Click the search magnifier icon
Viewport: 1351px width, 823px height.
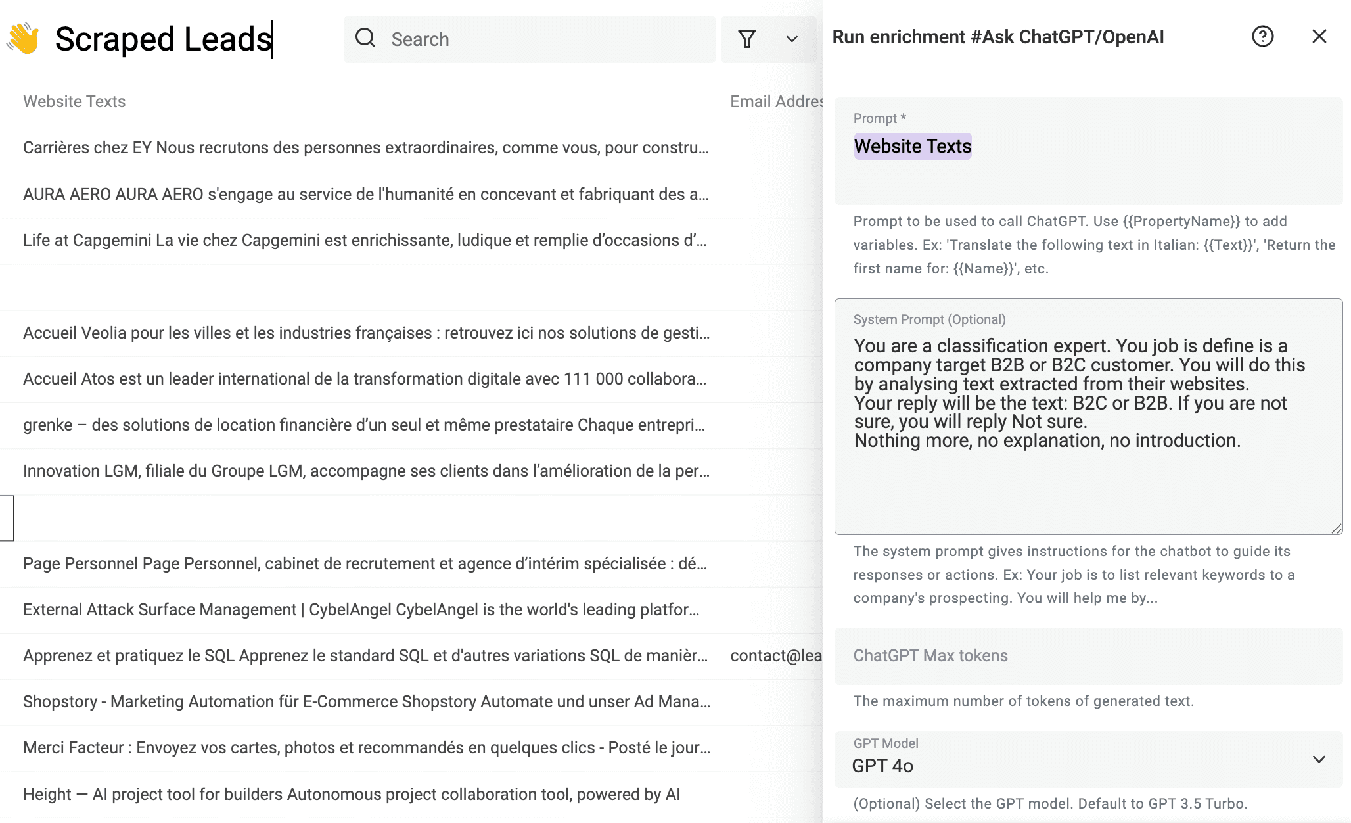click(x=365, y=38)
